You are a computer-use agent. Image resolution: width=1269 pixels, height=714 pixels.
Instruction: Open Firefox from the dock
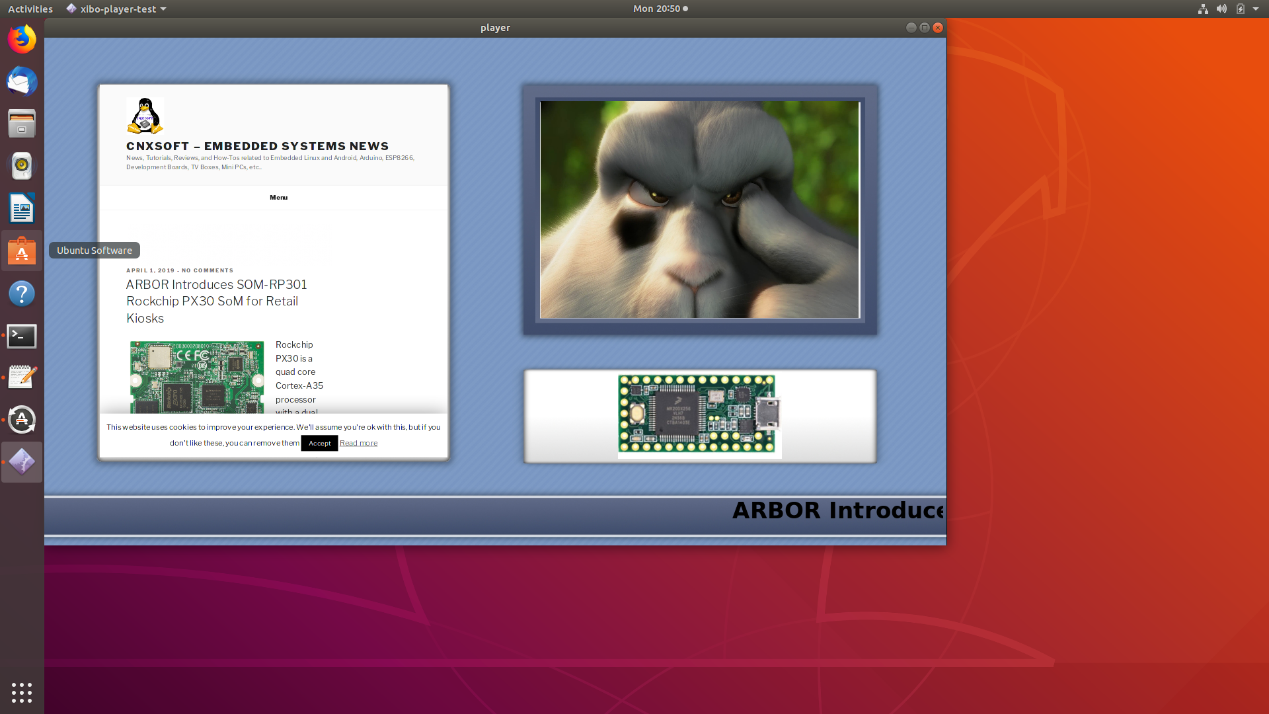pyautogui.click(x=22, y=39)
